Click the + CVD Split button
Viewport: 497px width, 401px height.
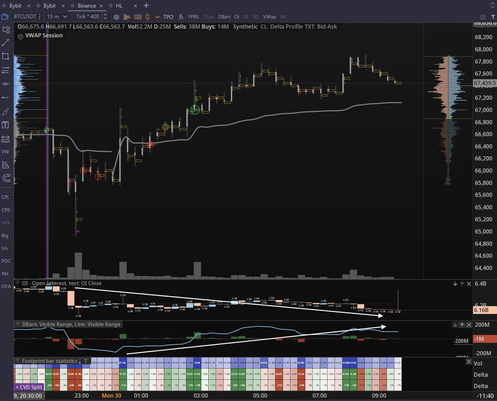[x=29, y=387]
